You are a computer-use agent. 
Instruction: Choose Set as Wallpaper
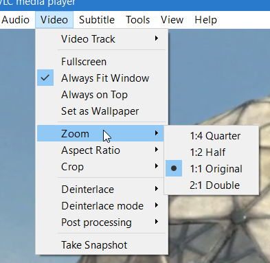[101, 111]
